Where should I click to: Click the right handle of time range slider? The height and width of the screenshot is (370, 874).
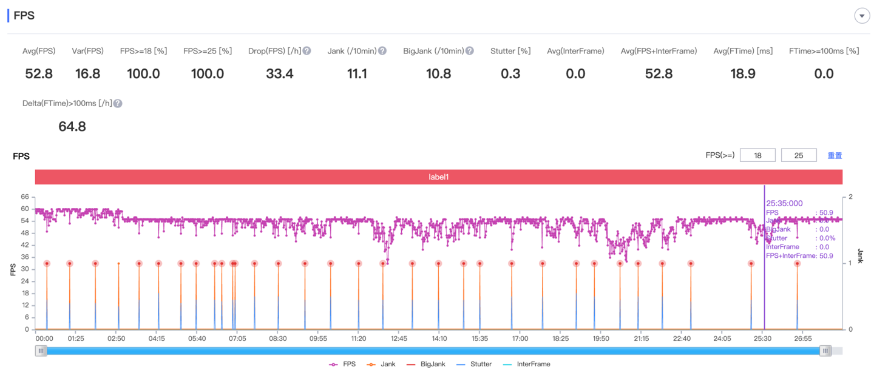[x=825, y=351]
